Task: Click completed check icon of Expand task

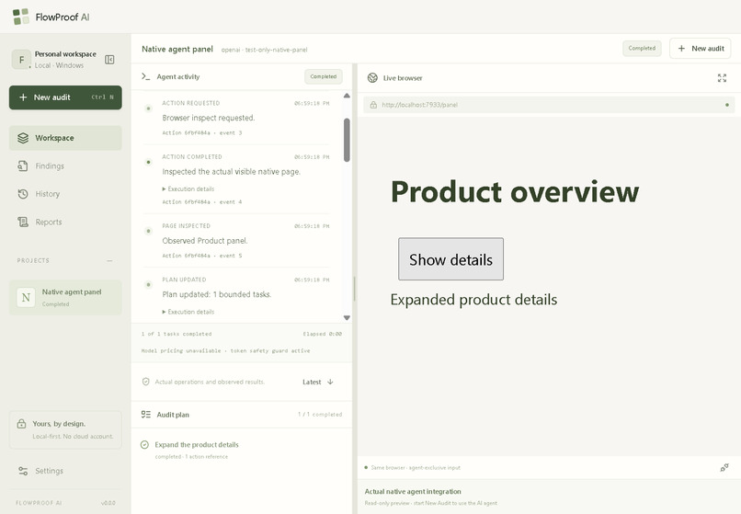Action: click(x=144, y=444)
